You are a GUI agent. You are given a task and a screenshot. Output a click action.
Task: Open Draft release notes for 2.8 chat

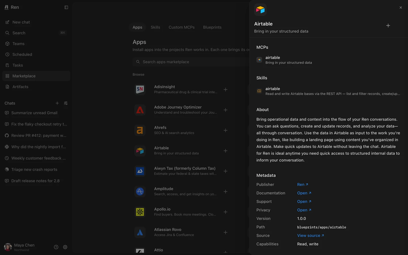coord(36,181)
